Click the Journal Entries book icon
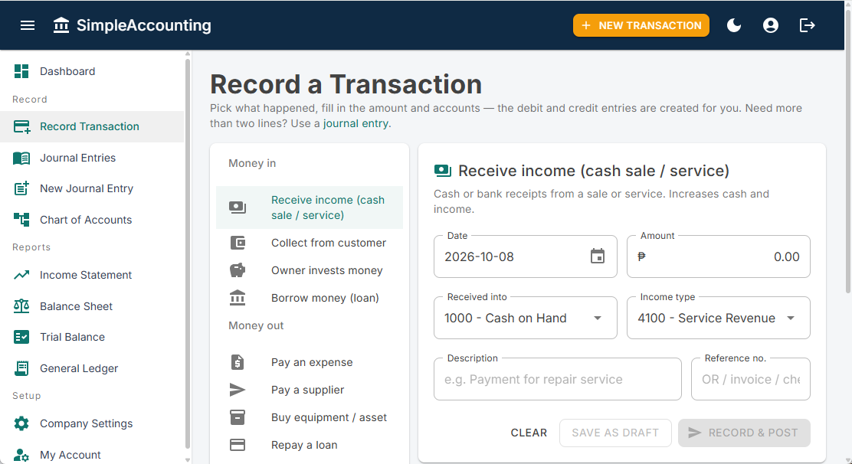Screen dimensions: 852x464 tap(21, 158)
